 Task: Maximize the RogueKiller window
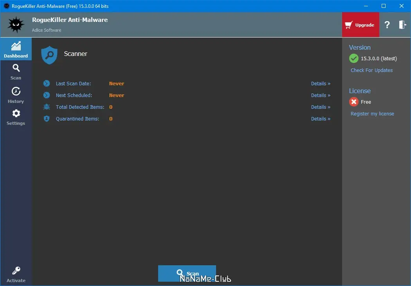(x=384, y=6)
